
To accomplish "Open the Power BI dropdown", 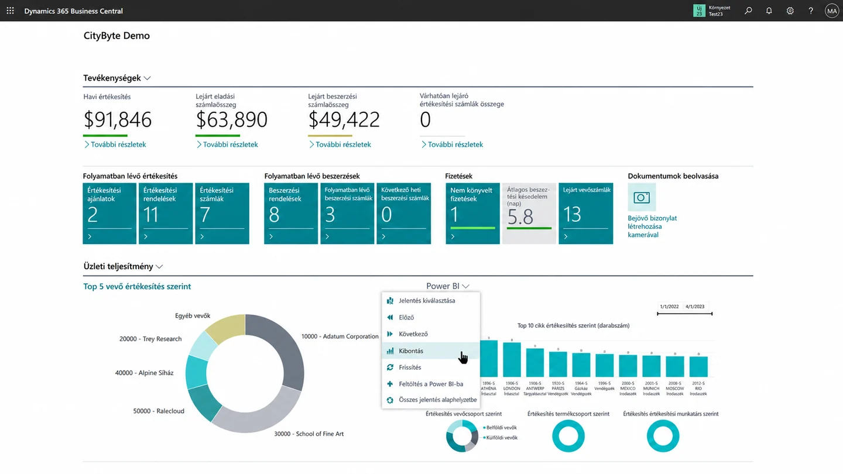I will [448, 286].
